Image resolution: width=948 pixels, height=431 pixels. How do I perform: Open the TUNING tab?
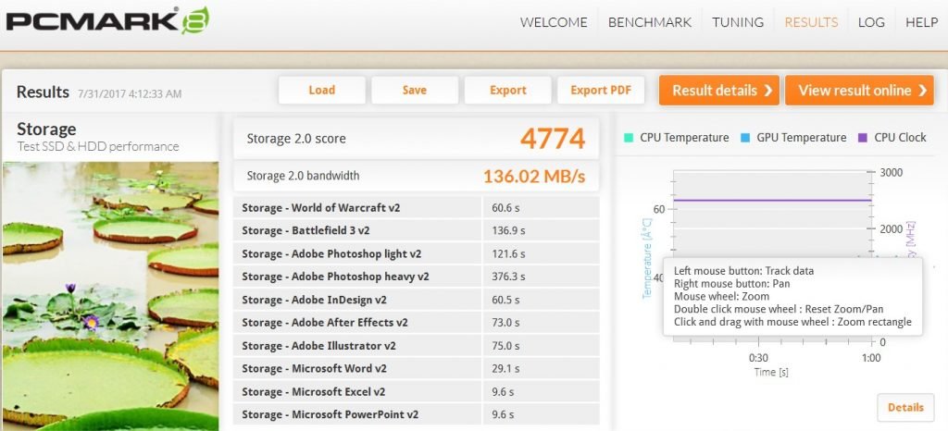738,22
